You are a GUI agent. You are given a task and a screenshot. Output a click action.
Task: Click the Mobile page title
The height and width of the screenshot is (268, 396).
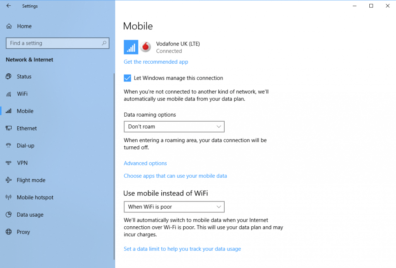pos(138,26)
